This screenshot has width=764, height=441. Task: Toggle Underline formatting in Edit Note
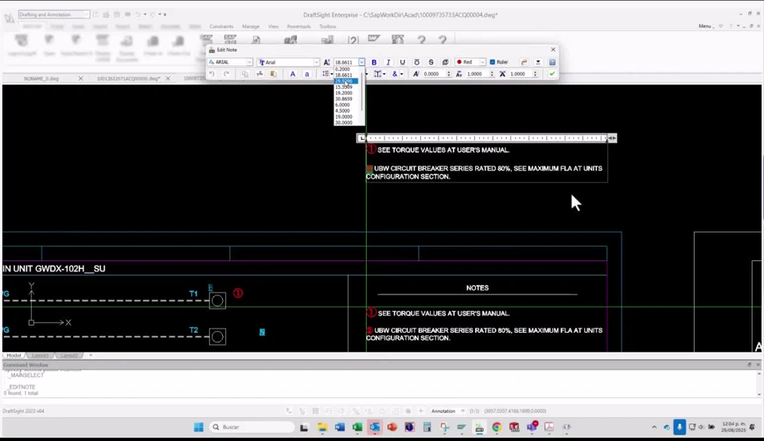[x=402, y=62]
